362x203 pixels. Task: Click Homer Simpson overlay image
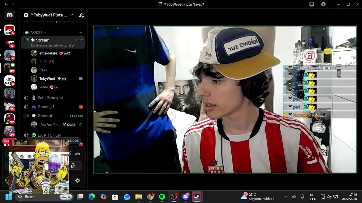39,167
